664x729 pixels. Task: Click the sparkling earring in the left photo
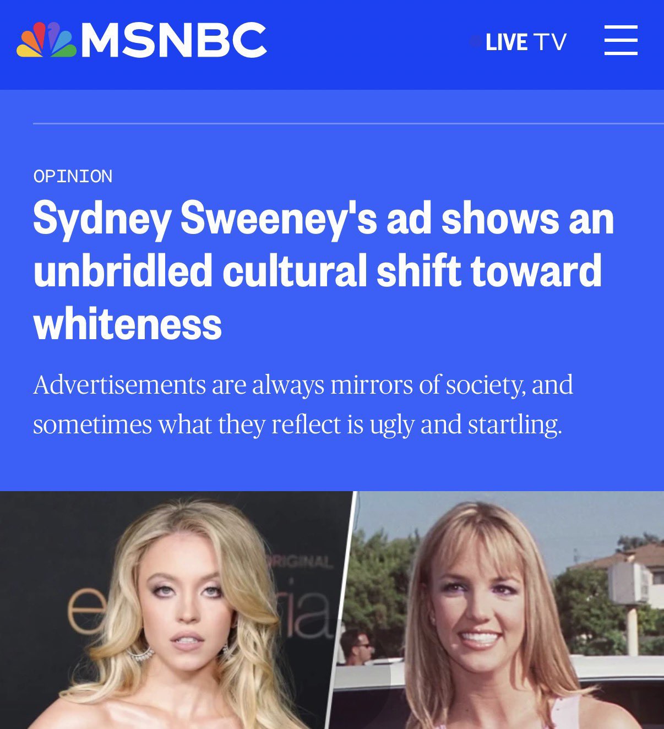(141, 654)
